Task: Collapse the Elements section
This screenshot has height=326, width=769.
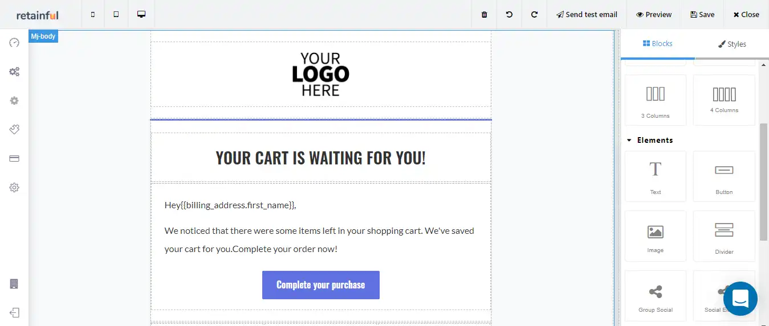Action: (x=629, y=140)
